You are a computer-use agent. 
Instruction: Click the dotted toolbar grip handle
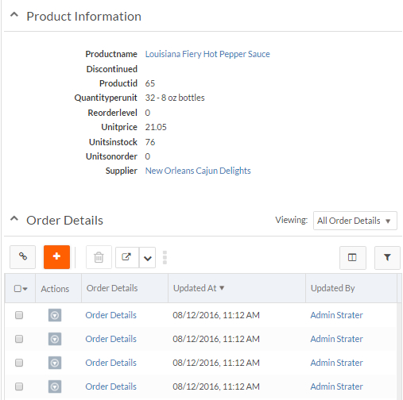165,257
